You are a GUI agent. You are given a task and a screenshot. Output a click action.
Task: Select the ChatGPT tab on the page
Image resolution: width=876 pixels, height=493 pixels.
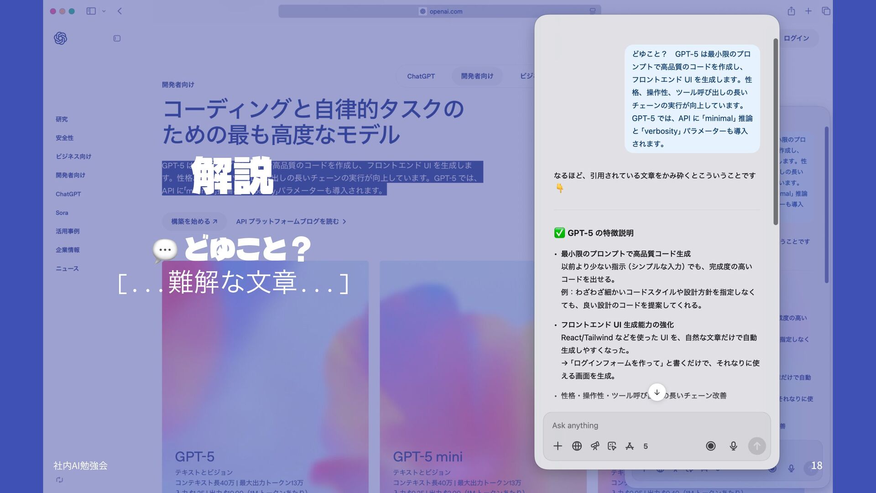click(x=421, y=76)
